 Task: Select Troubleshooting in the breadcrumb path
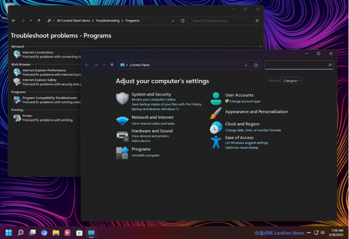[108, 21]
